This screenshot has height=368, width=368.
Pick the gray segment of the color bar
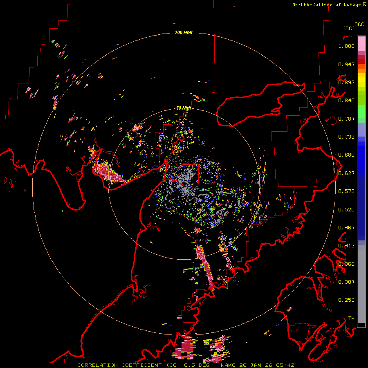361,284
